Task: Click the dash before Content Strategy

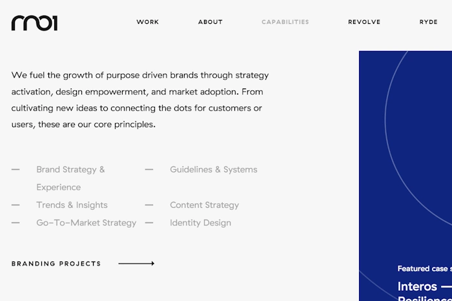Action: [x=149, y=205]
